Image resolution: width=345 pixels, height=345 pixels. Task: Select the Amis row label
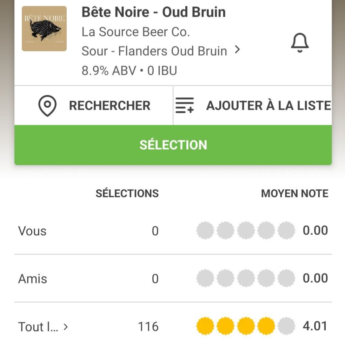coord(33,279)
